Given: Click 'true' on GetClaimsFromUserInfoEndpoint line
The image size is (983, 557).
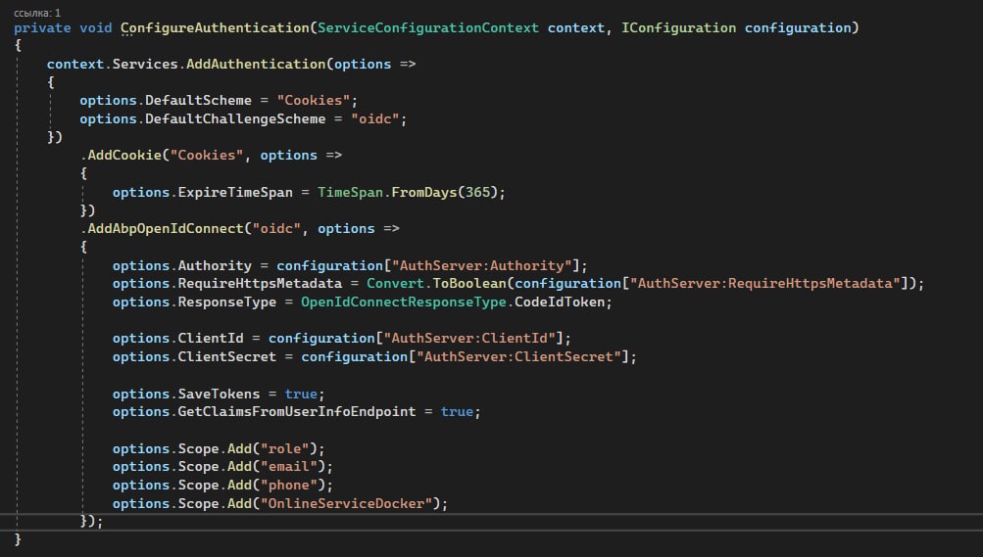Looking at the screenshot, I should pos(457,412).
